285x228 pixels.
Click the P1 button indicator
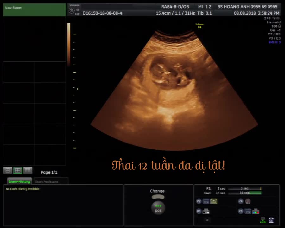(199, 211)
